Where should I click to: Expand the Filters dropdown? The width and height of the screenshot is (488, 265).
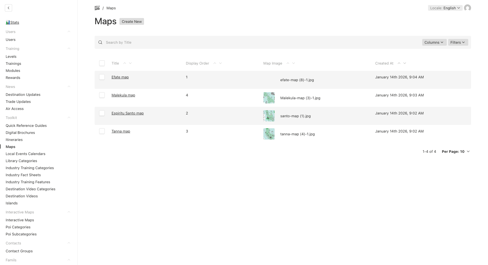coord(458,42)
